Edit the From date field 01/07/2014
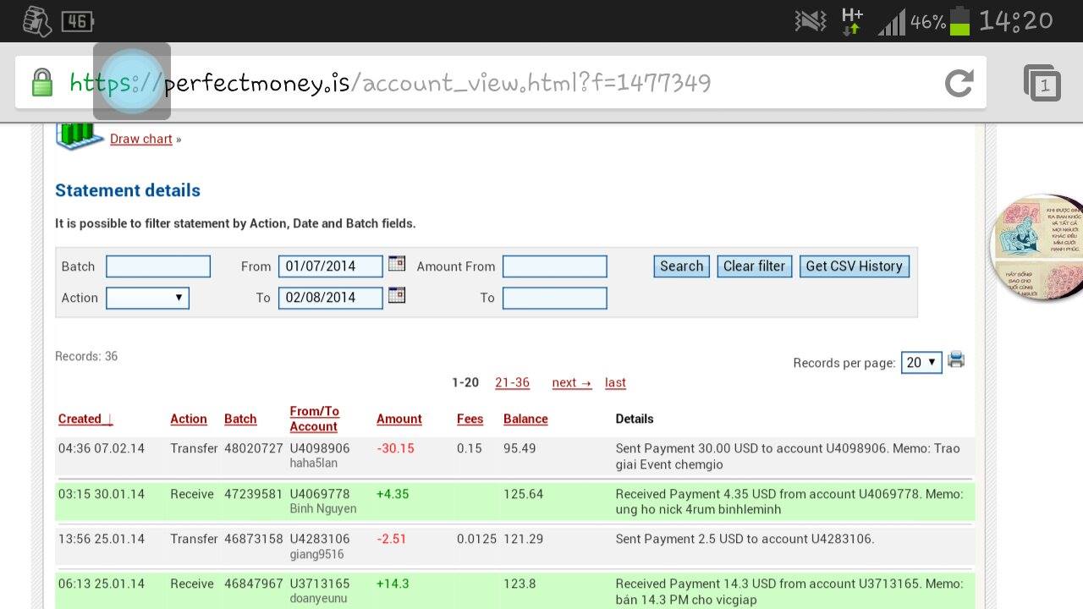 [331, 266]
